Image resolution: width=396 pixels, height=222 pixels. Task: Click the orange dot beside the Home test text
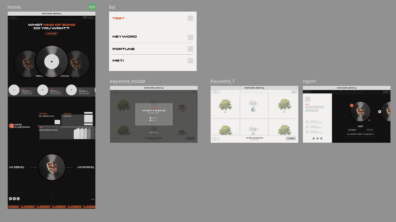point(11,126)
